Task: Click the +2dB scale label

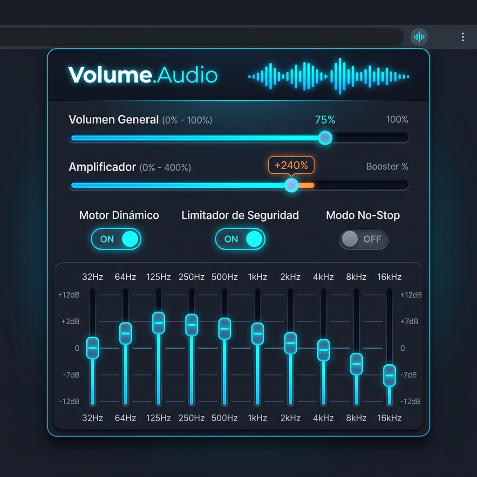Action: (70, 321)
